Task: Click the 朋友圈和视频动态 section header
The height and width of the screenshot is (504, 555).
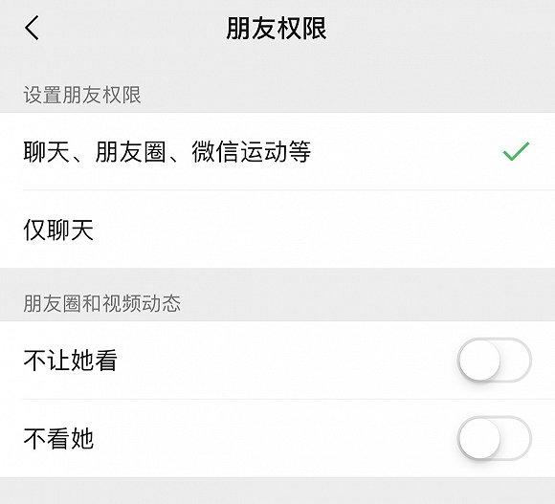Action: [102, 303]
